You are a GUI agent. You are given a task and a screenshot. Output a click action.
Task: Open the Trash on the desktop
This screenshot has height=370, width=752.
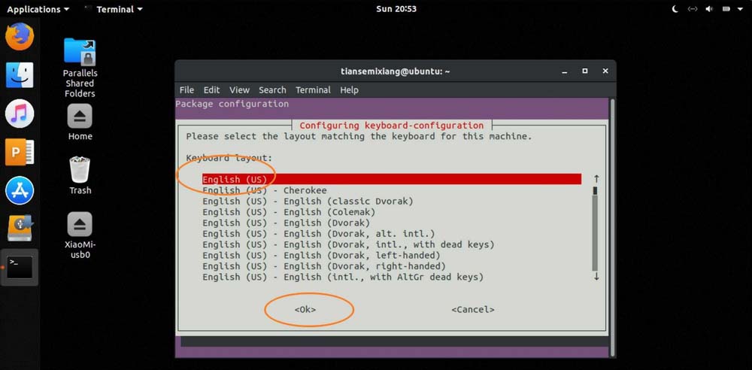(80, 176)
